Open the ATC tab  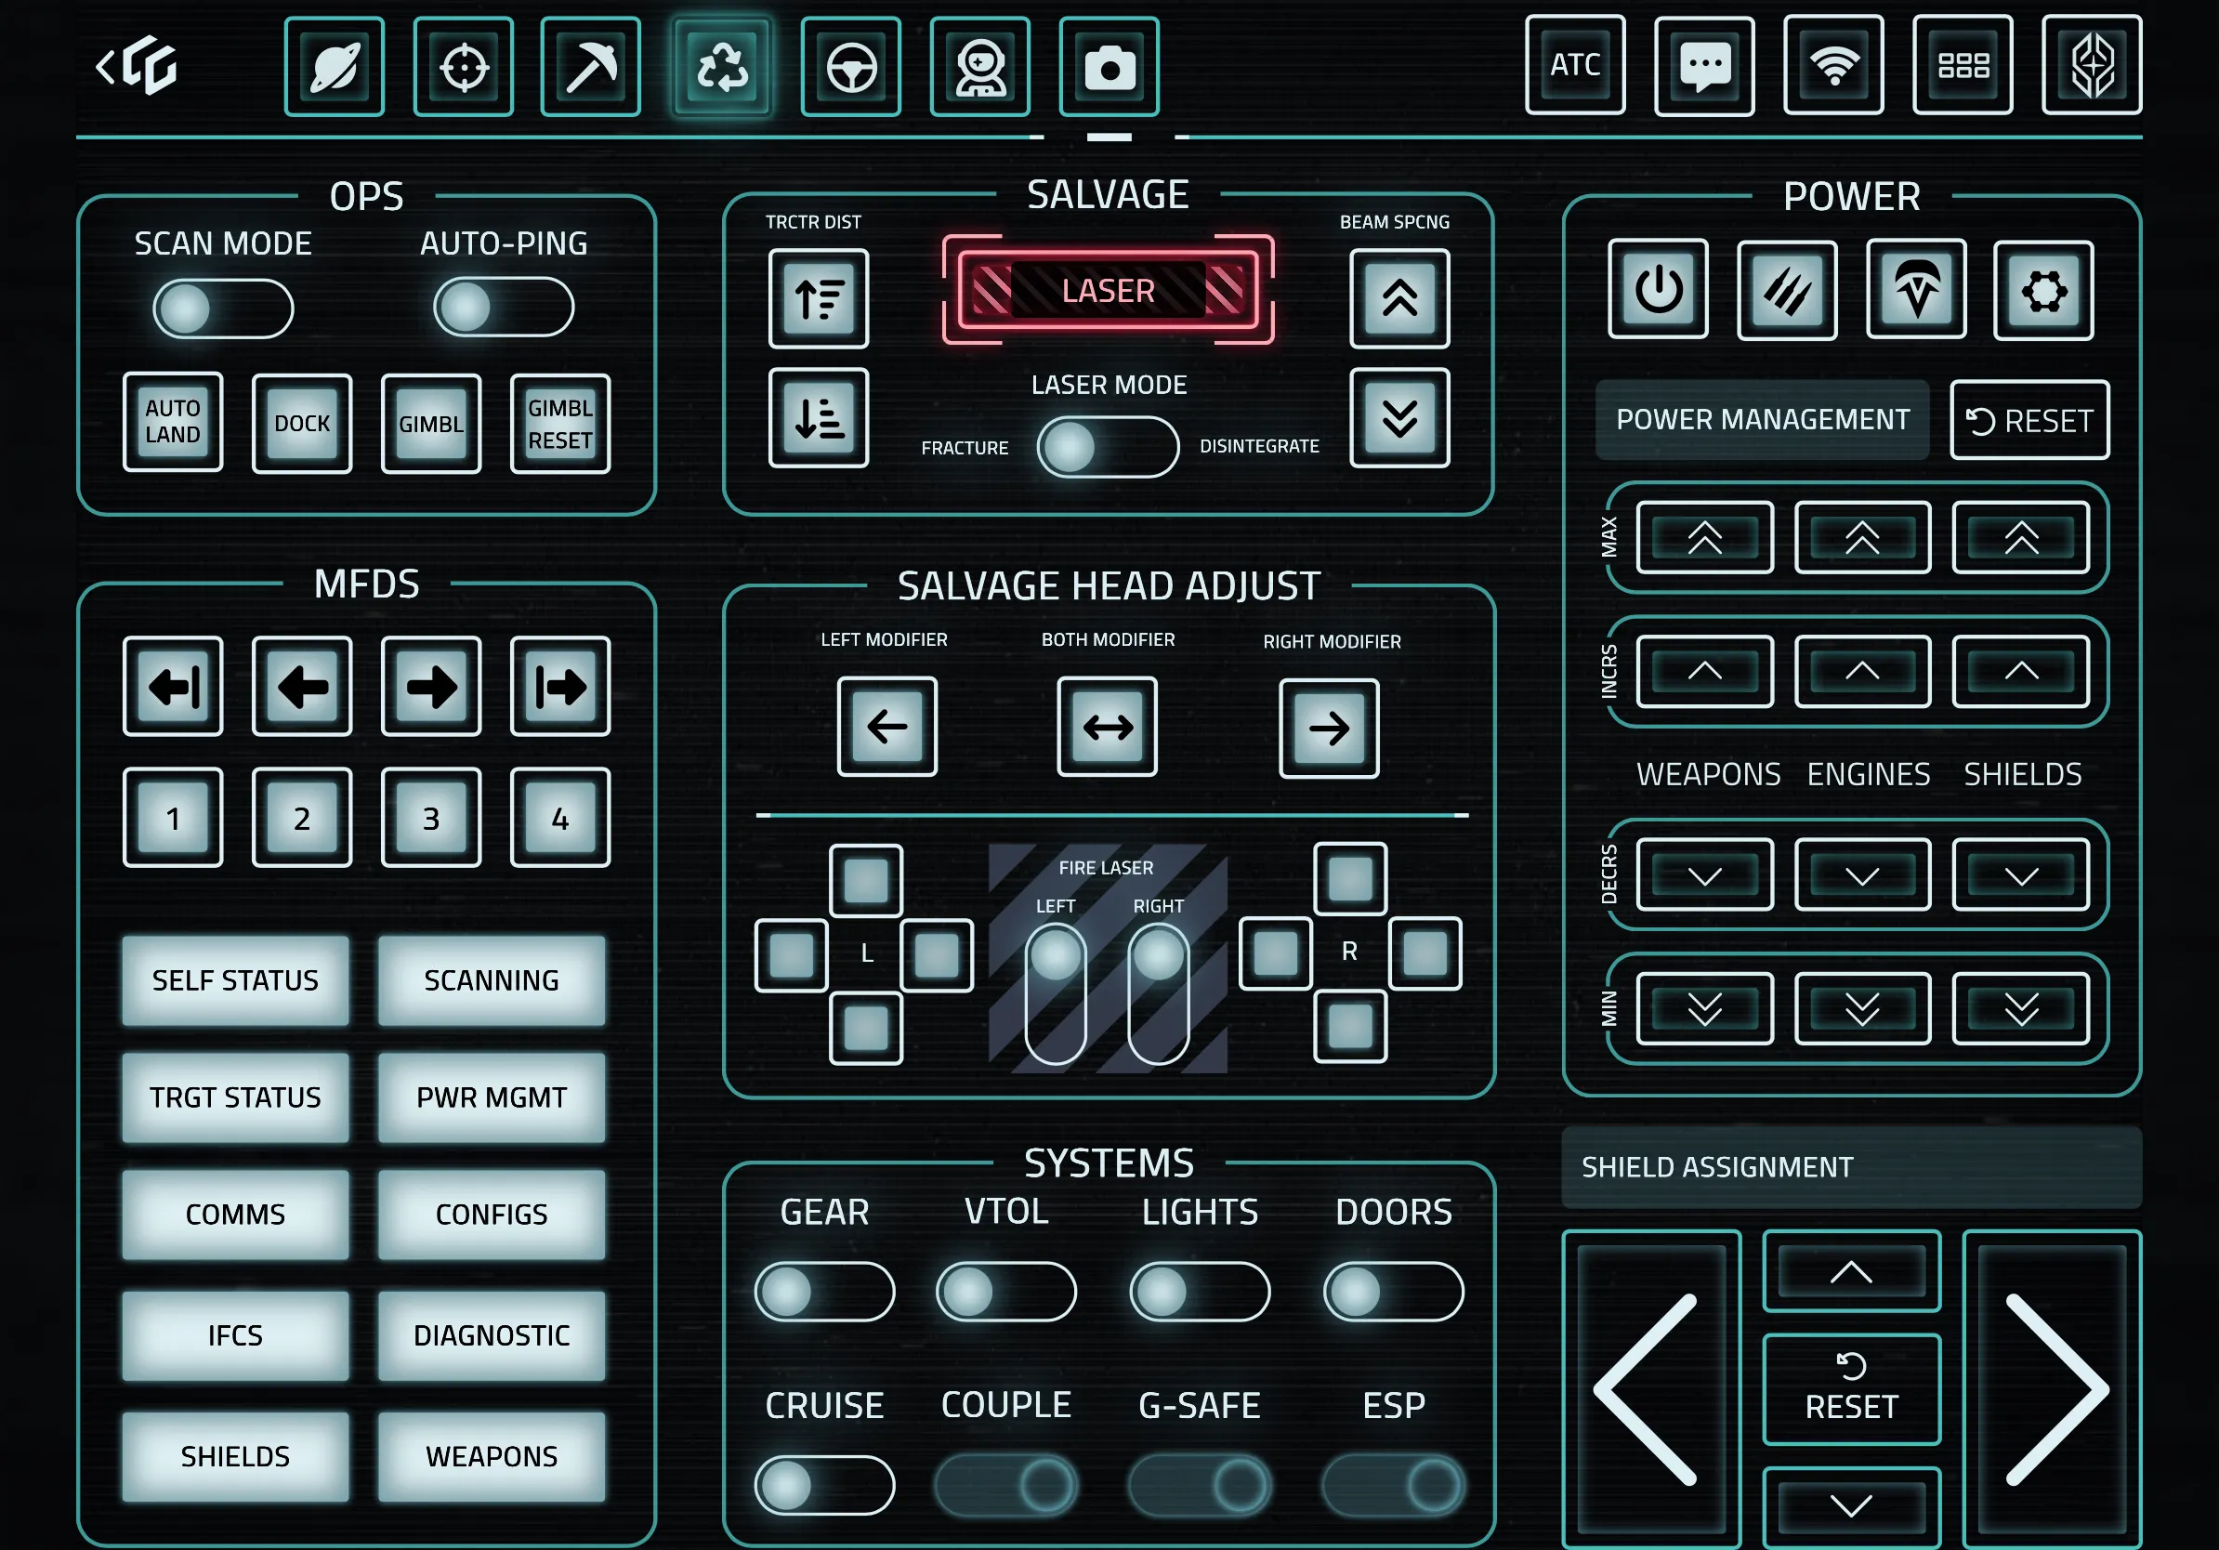point(1574,66)
